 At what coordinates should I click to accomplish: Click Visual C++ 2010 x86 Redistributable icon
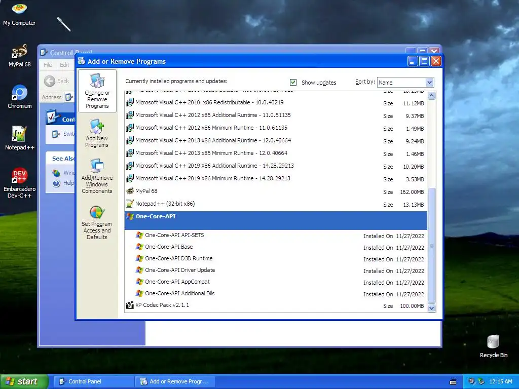(x=130, y=102)
